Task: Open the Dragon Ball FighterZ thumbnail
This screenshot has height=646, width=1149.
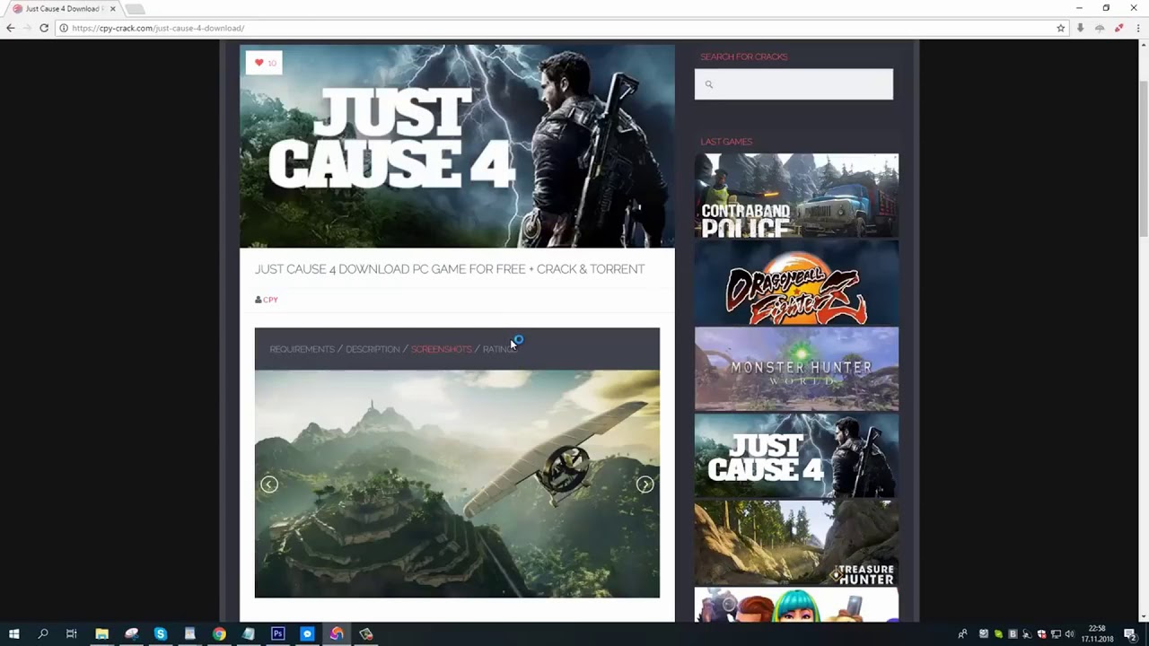Action: click(x=796, y=282)
